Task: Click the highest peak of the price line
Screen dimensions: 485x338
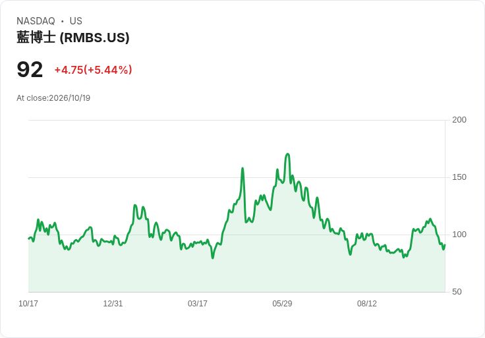Action: [x=288, y=154]
